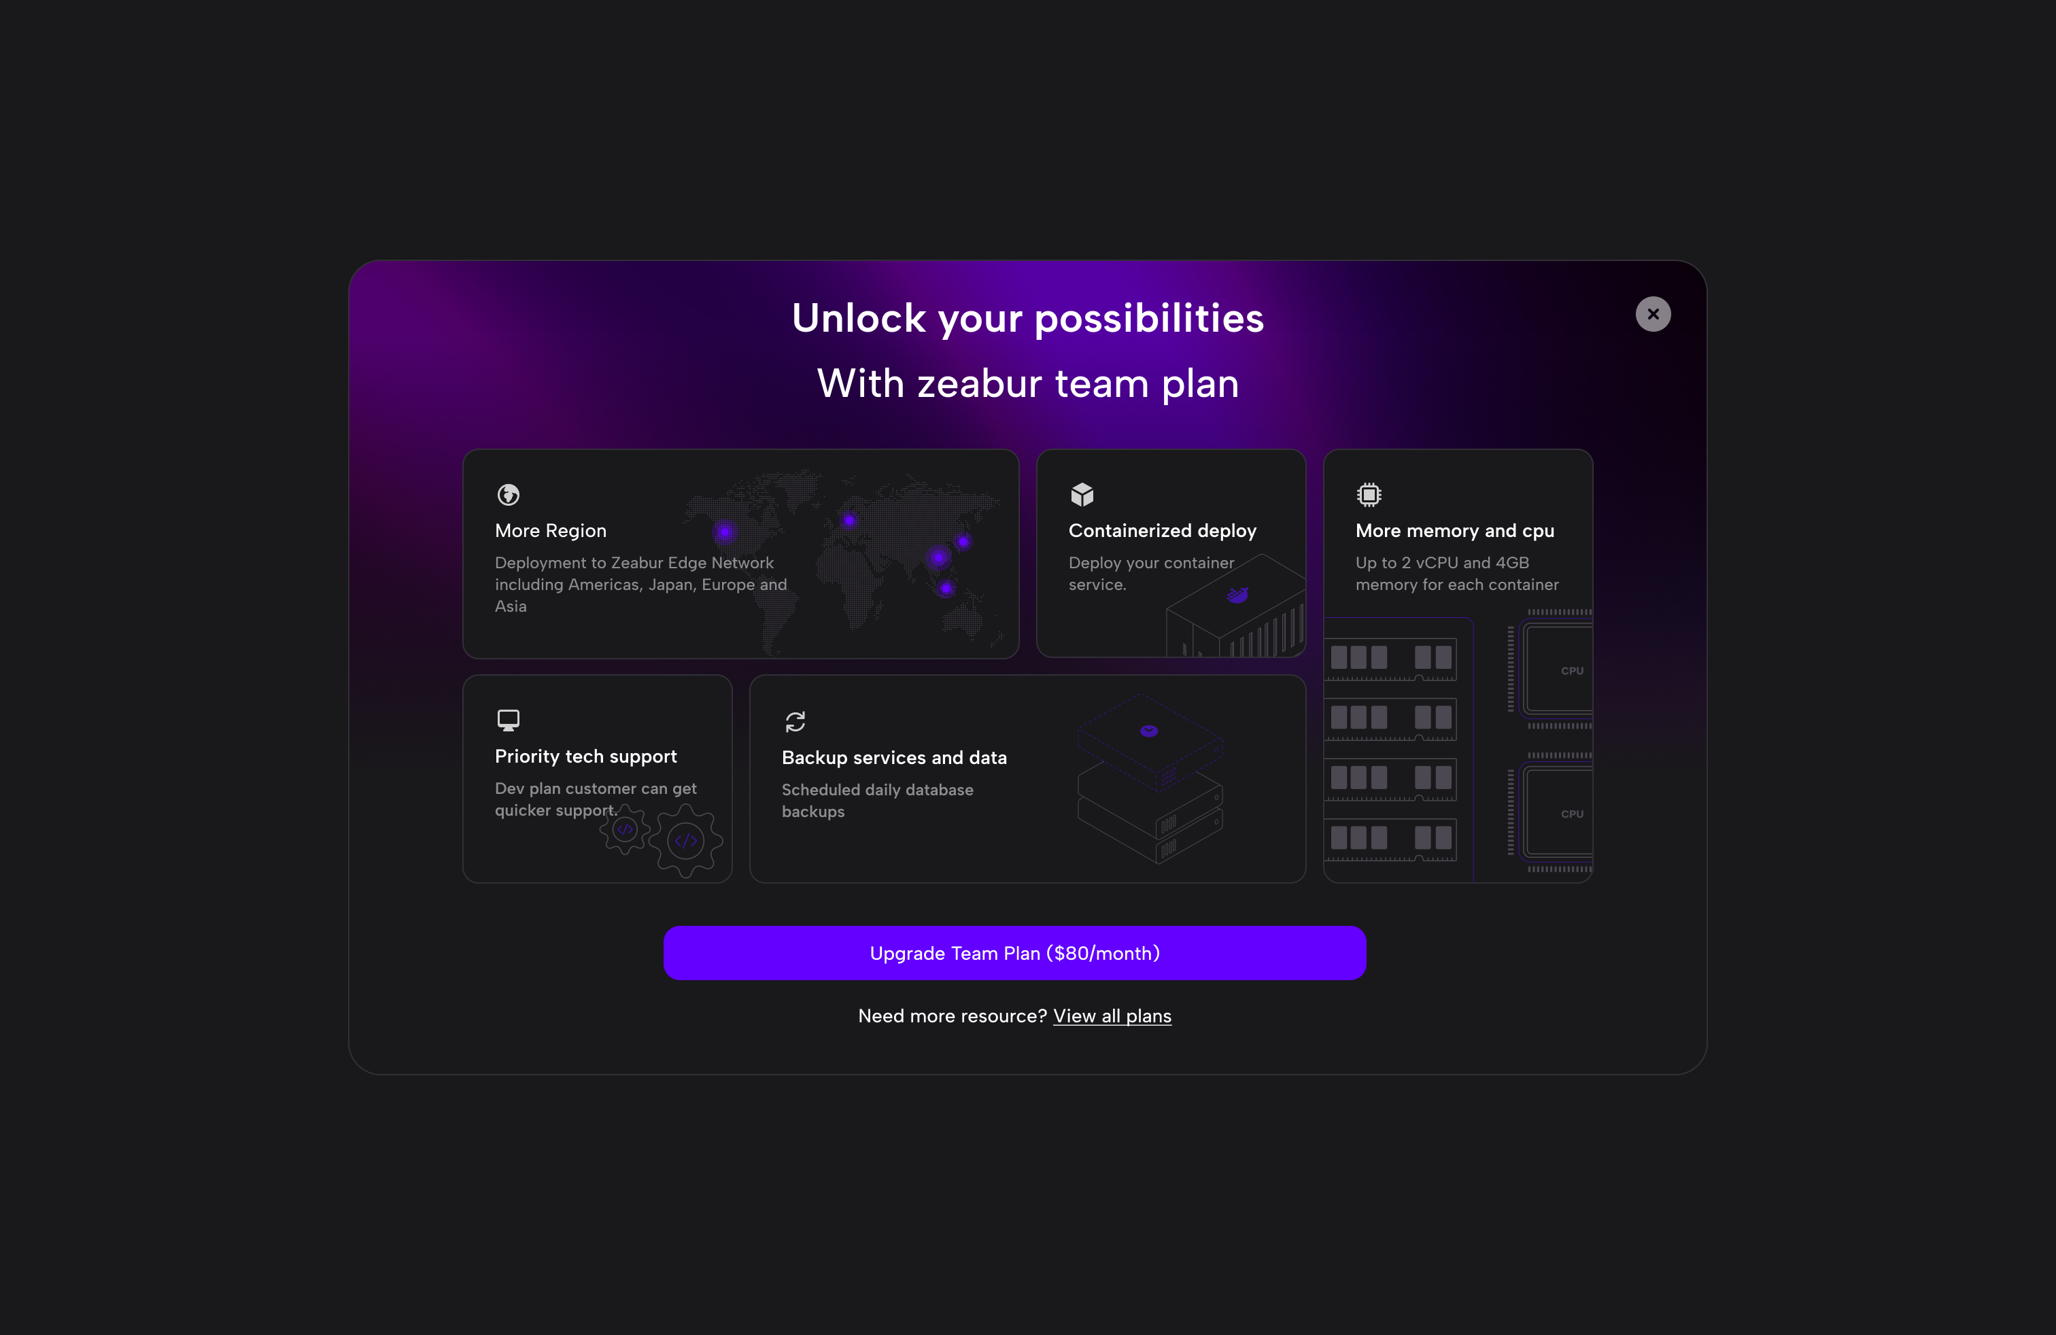Click the box icon above Containerized deploy
Screen dimensions: 2056x1335
point(1082,495)
